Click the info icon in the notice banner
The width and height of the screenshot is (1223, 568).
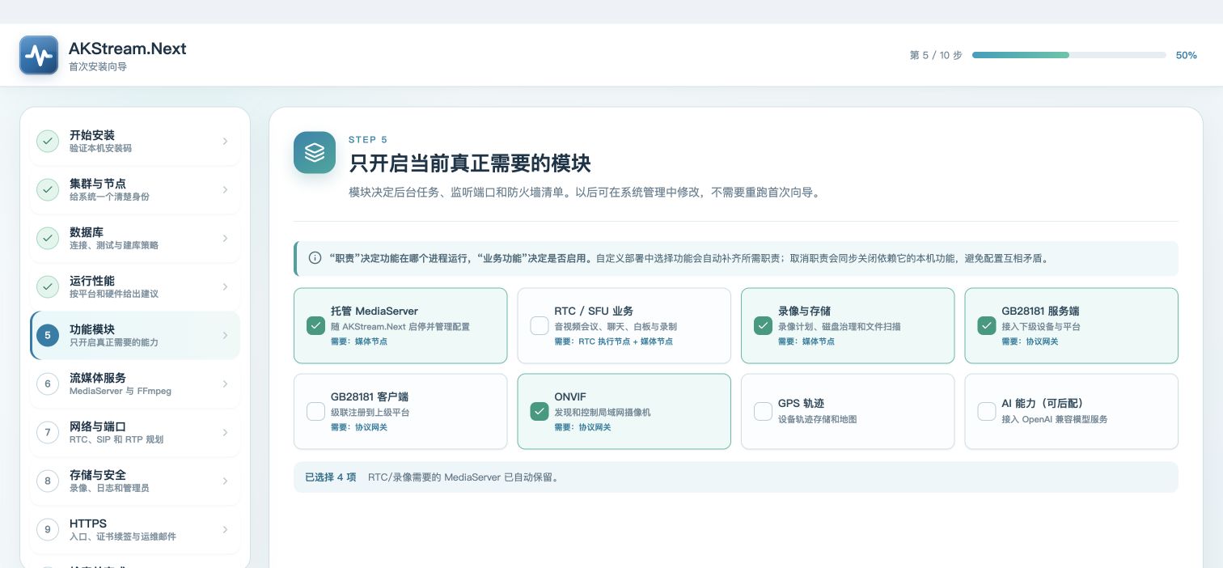point(315,258)
